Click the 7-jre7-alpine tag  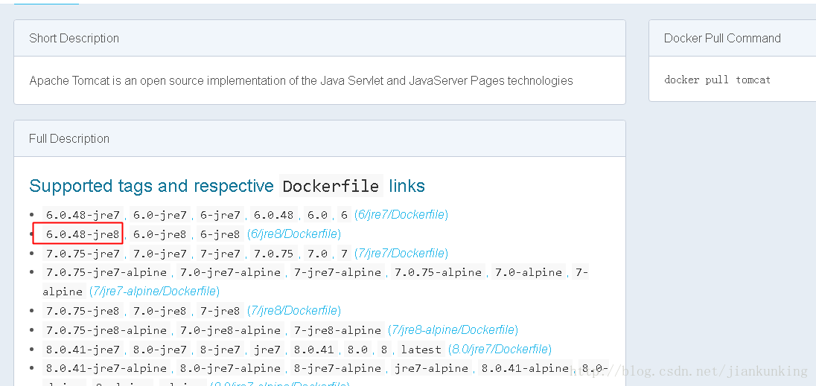click(338, 272)
